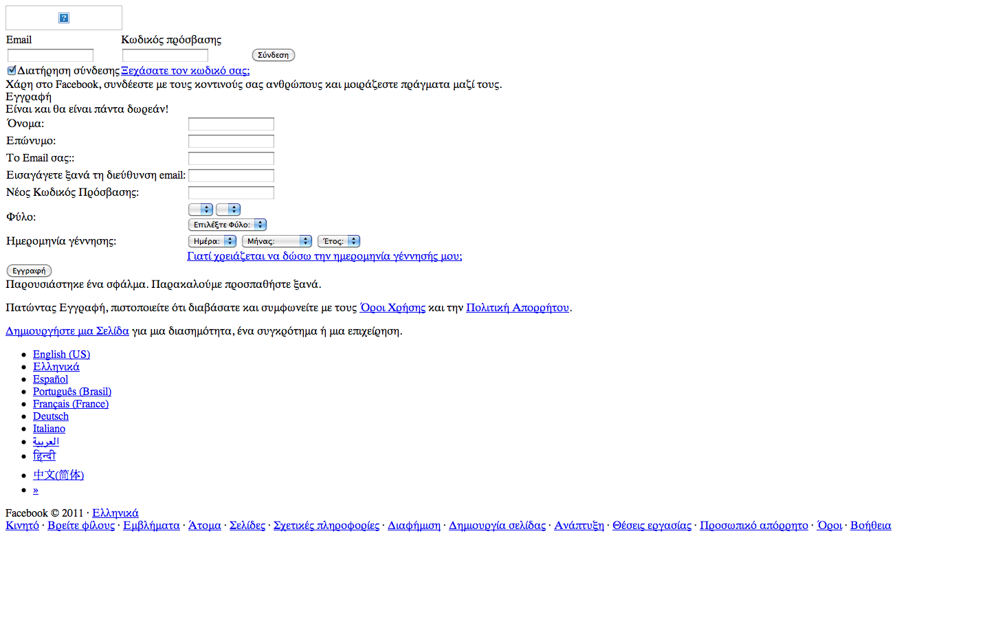1007x641 pixels.
Task: Open the second unlabeled dropdown beside Φύλο
Action: (x=228, y=210)
